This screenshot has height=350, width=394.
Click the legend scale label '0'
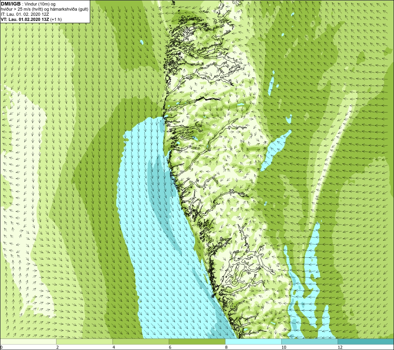click(1, 347)
